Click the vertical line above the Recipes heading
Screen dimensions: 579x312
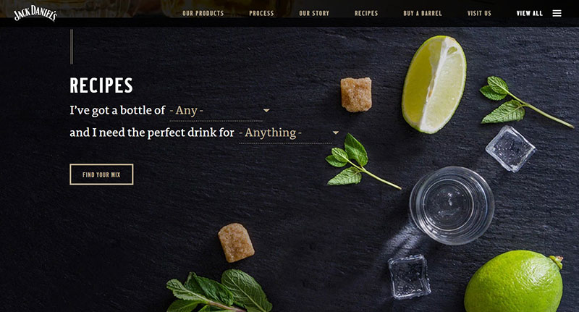(72, 46)
